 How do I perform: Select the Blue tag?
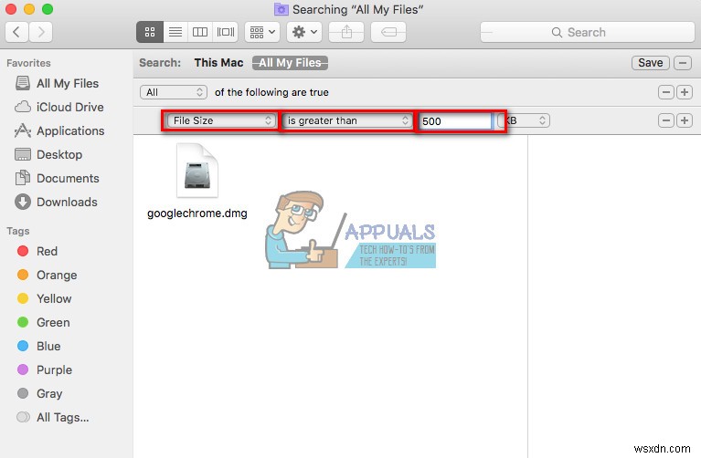[39, 346]
